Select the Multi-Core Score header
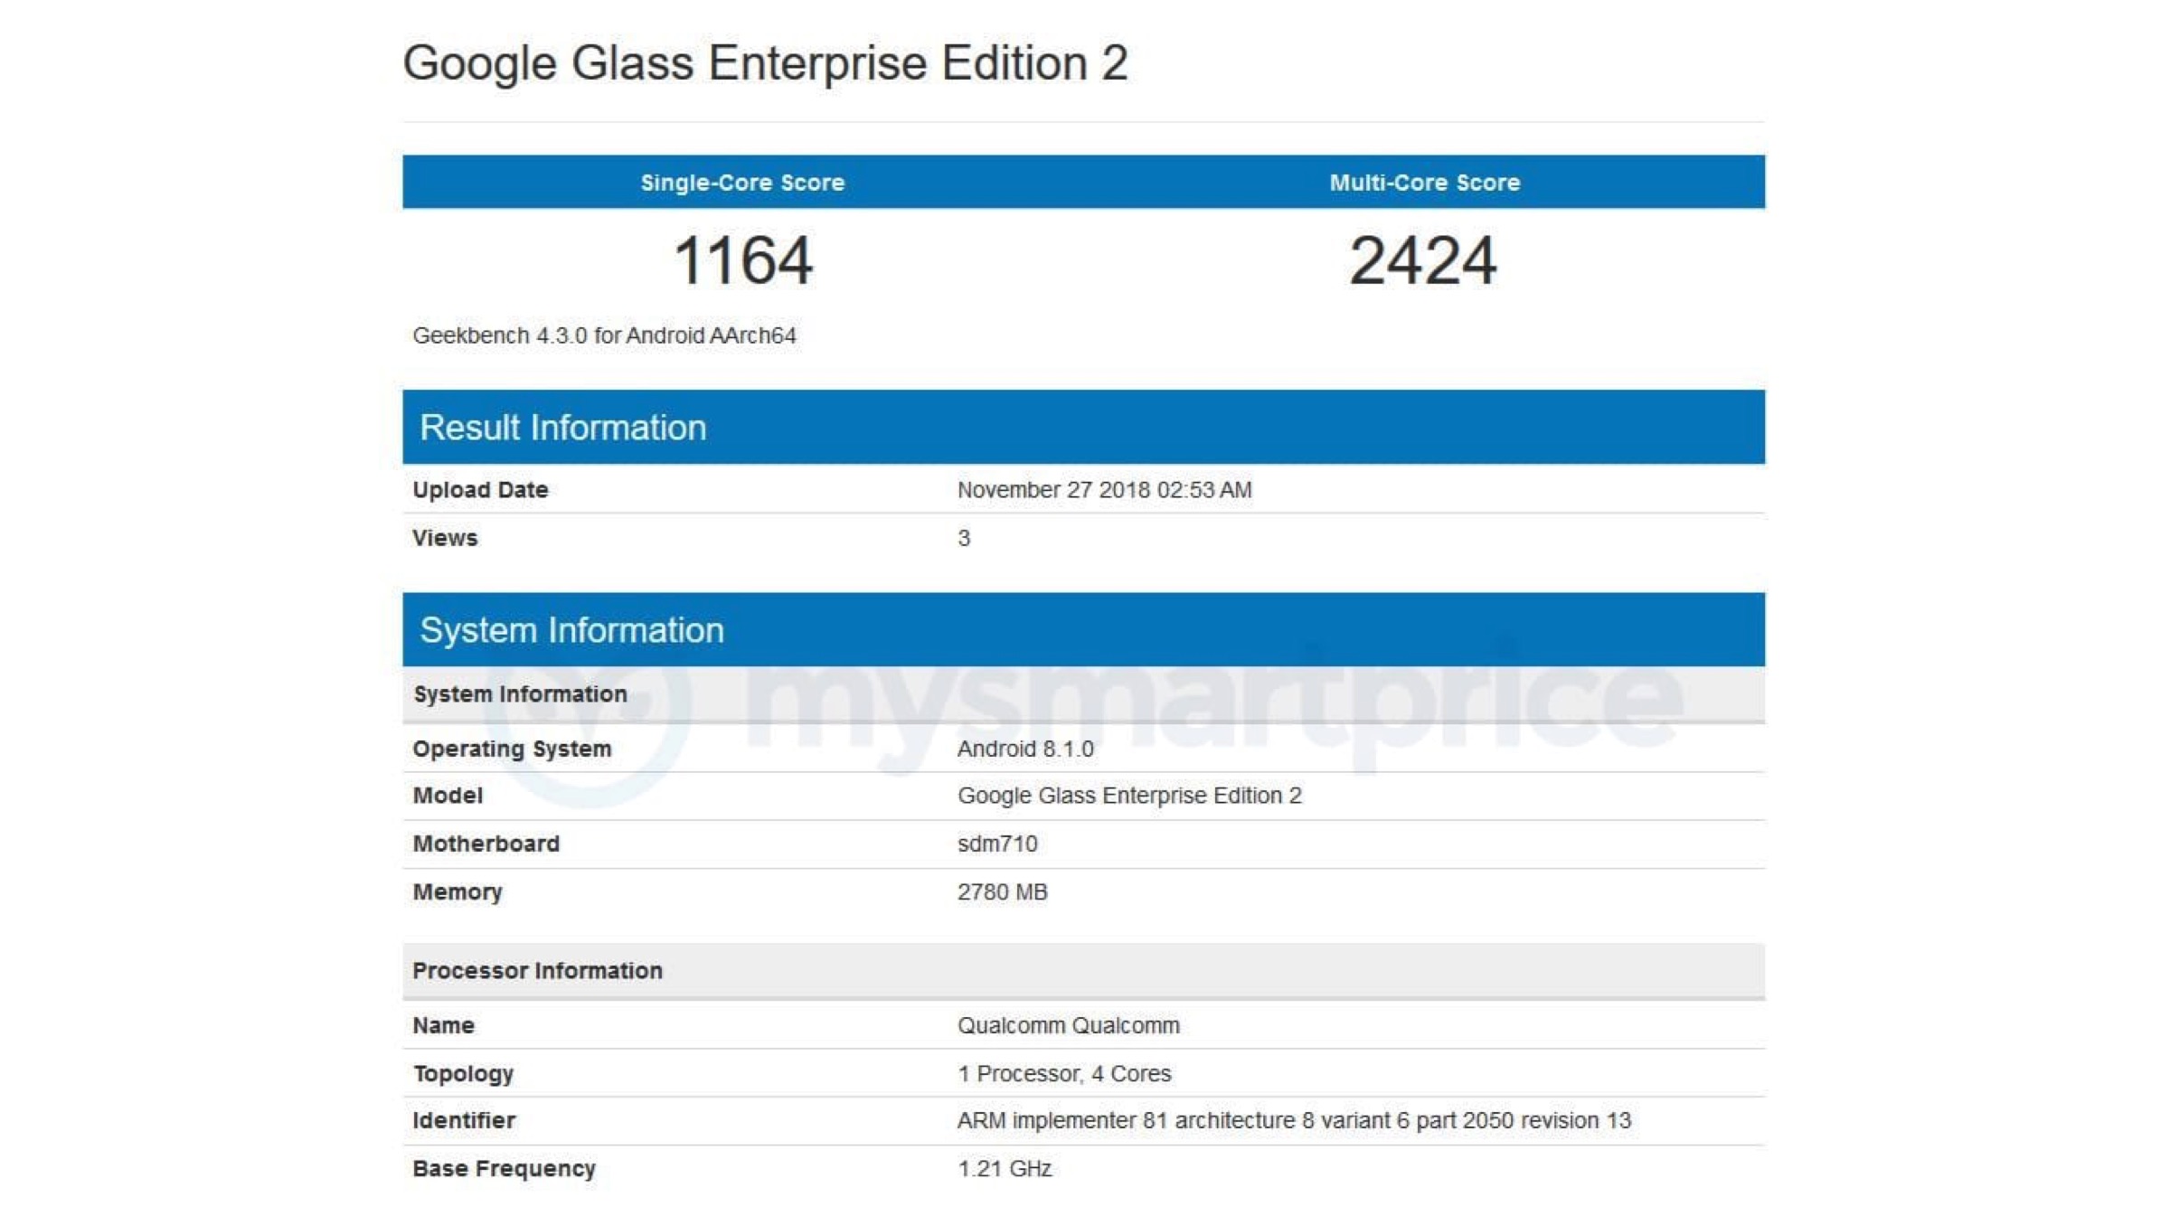This screenshot has height=1216, width=2170. coord(1424,183)
